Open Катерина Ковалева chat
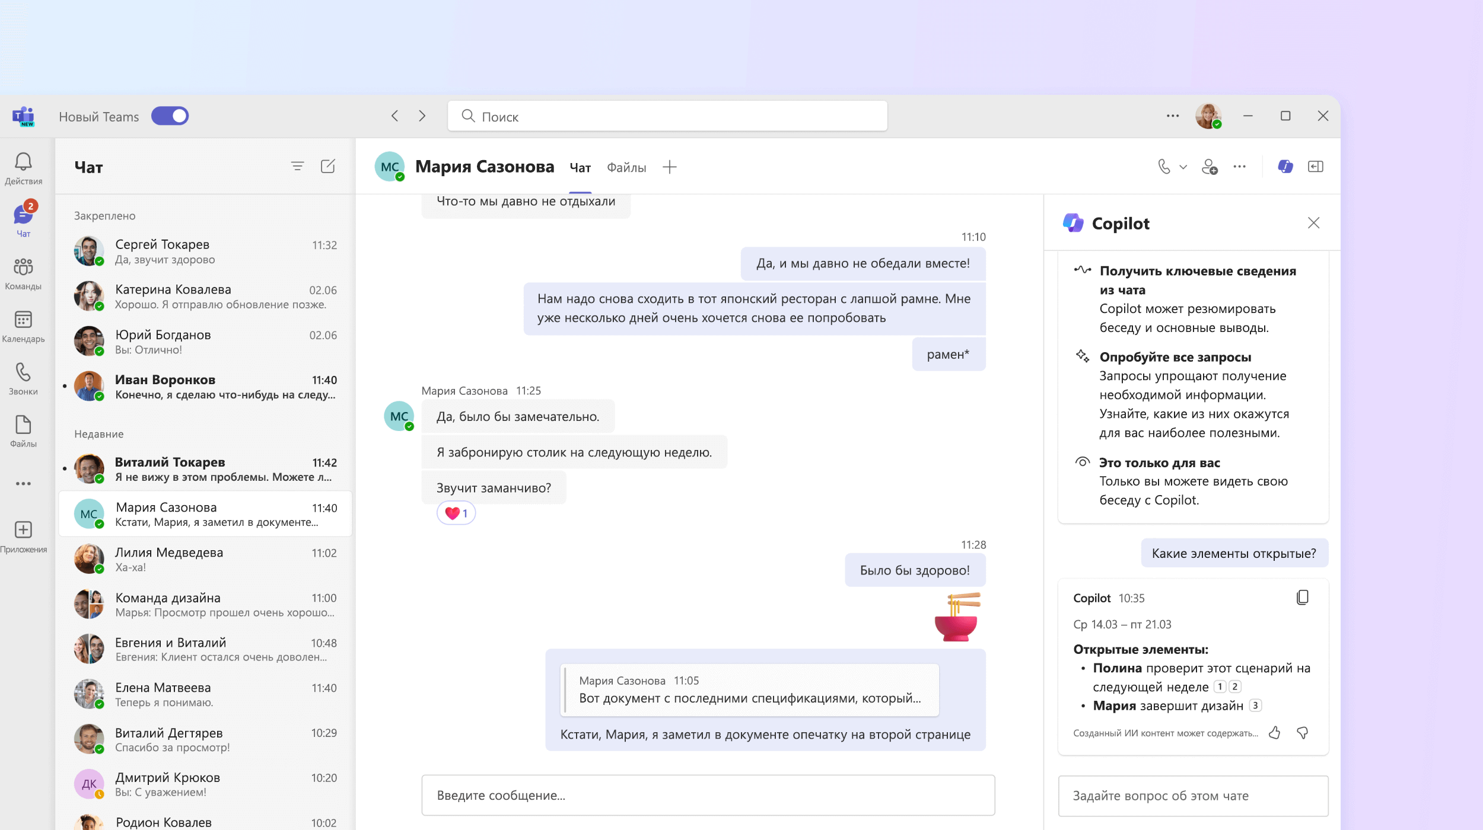 click(205, 296)
